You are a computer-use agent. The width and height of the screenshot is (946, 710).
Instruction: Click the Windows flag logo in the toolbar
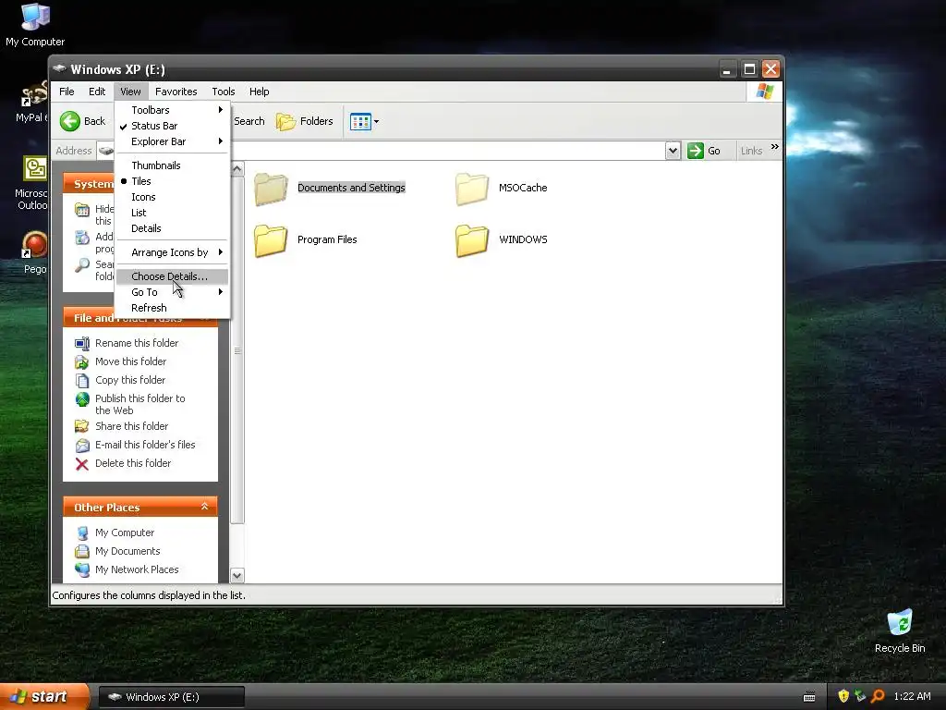click(764, 92)
